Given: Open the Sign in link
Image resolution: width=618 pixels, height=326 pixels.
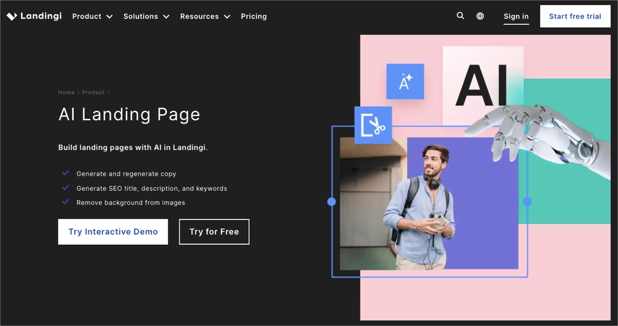Looking at the screenshot, I should [x=516, y=16].
